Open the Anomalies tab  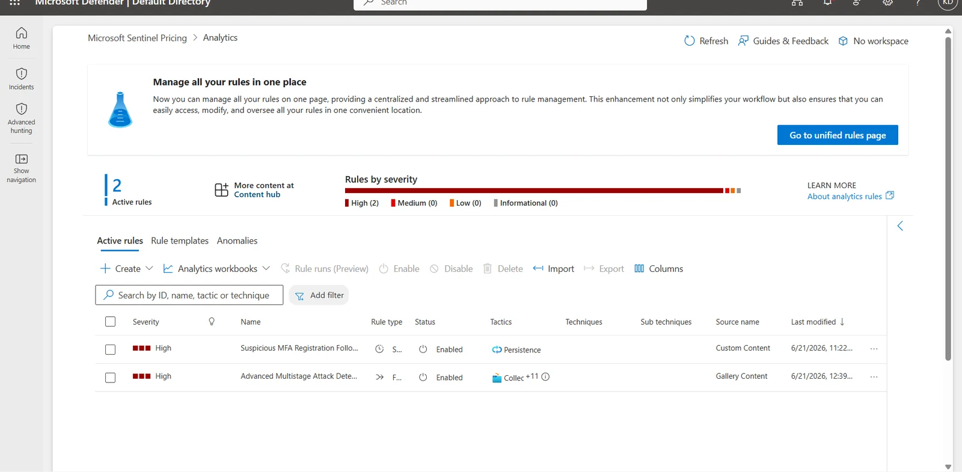pyautogui.click(x=237, y=241)
